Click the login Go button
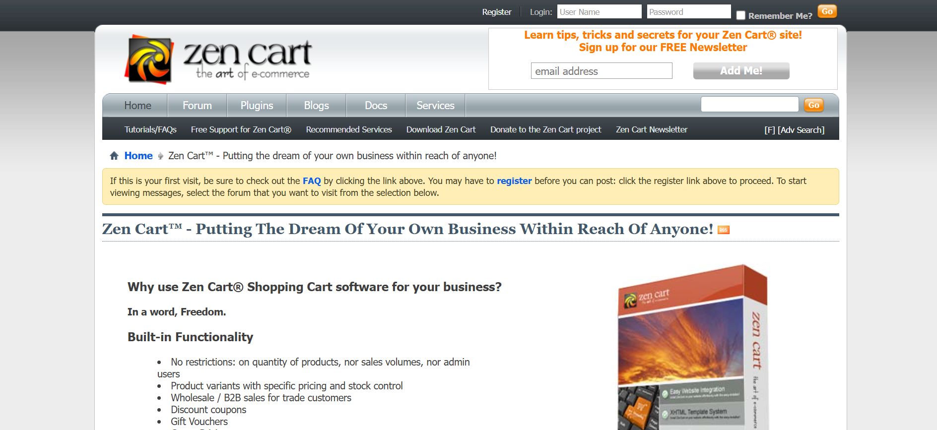 [827, 11]
